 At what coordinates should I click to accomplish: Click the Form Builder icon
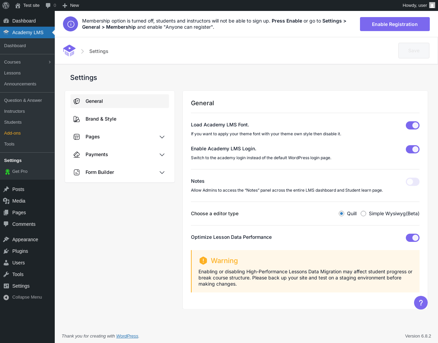[x=77, y=172]
